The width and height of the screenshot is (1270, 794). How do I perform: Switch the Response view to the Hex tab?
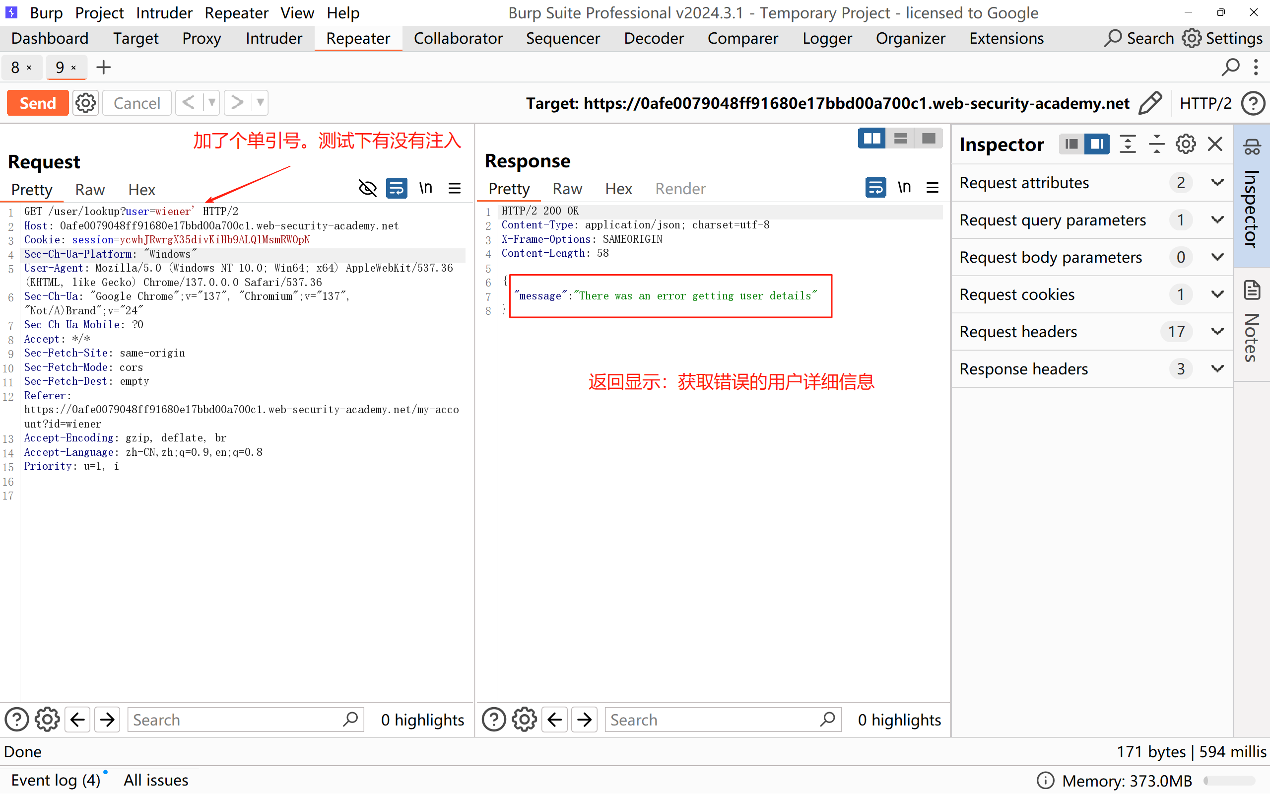[618, 189]
